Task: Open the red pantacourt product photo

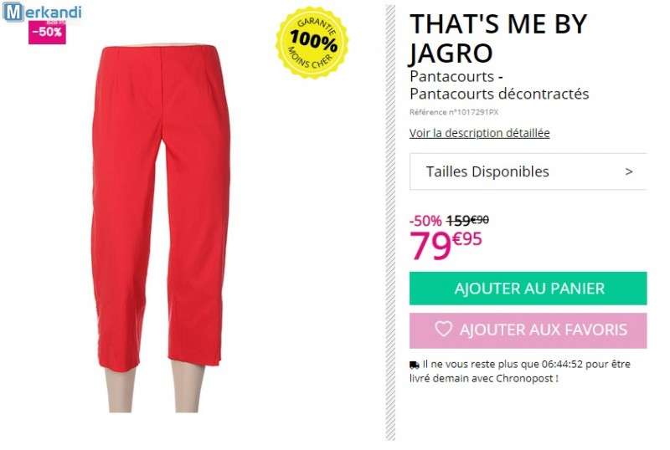Action: pos(160,207)
